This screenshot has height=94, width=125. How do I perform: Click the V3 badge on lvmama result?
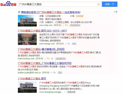(x=48, y=59)
